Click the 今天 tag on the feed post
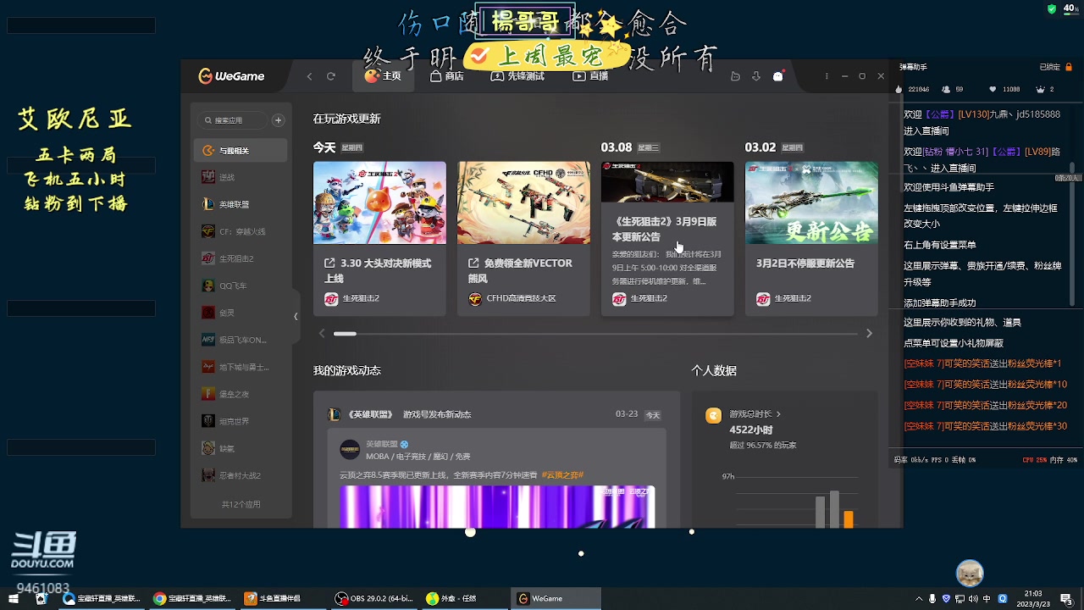 click(652, 415)
